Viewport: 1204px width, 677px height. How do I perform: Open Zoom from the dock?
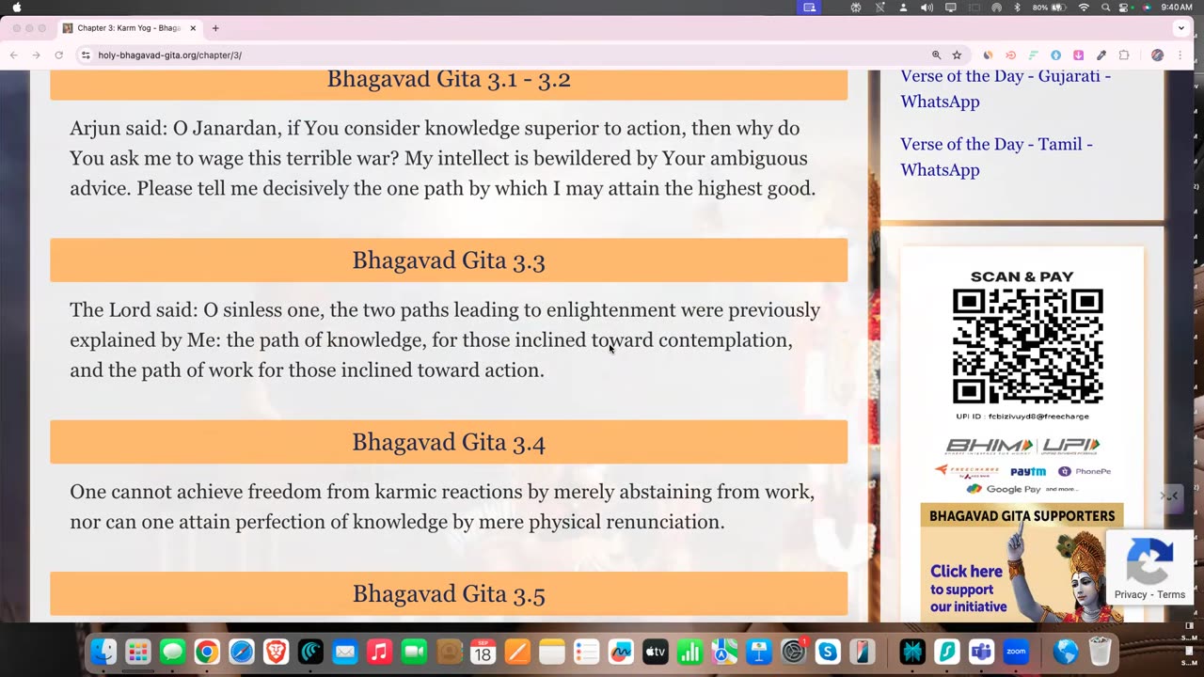(1016, 652)
